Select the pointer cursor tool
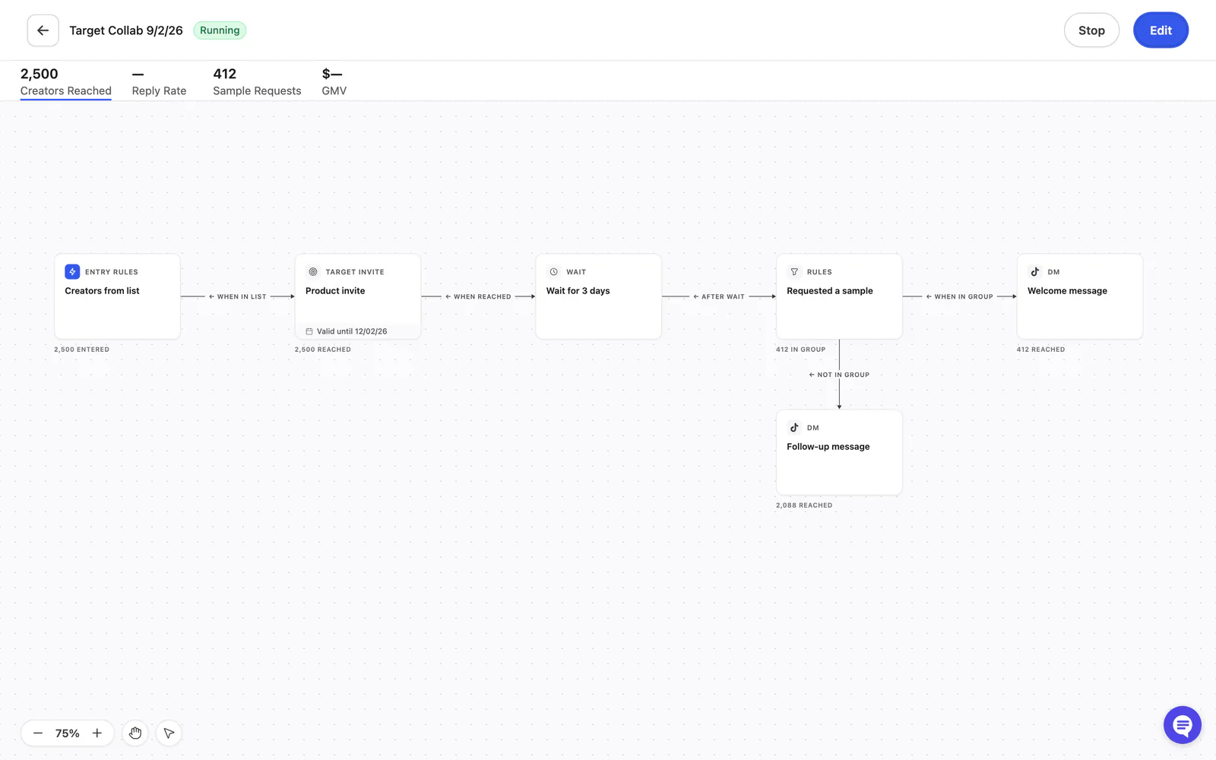Image resolution: width=1216 pixels, height=760 pixels. (x=169, y=733)
